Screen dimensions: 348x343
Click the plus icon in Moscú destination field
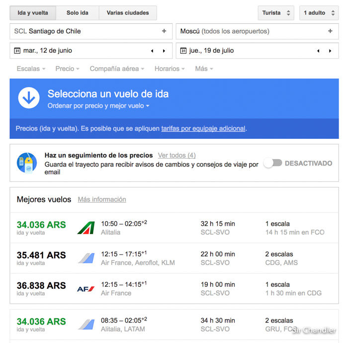(x=330, y=31)
